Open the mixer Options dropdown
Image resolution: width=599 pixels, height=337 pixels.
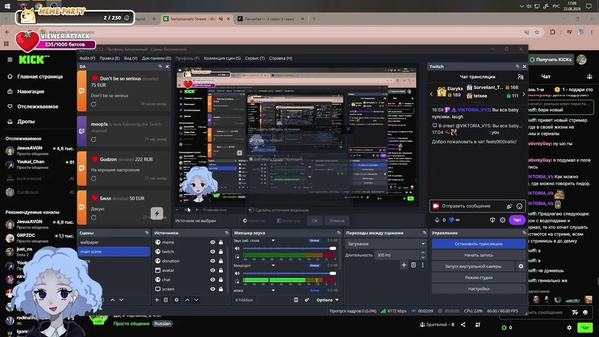(327, 300)
